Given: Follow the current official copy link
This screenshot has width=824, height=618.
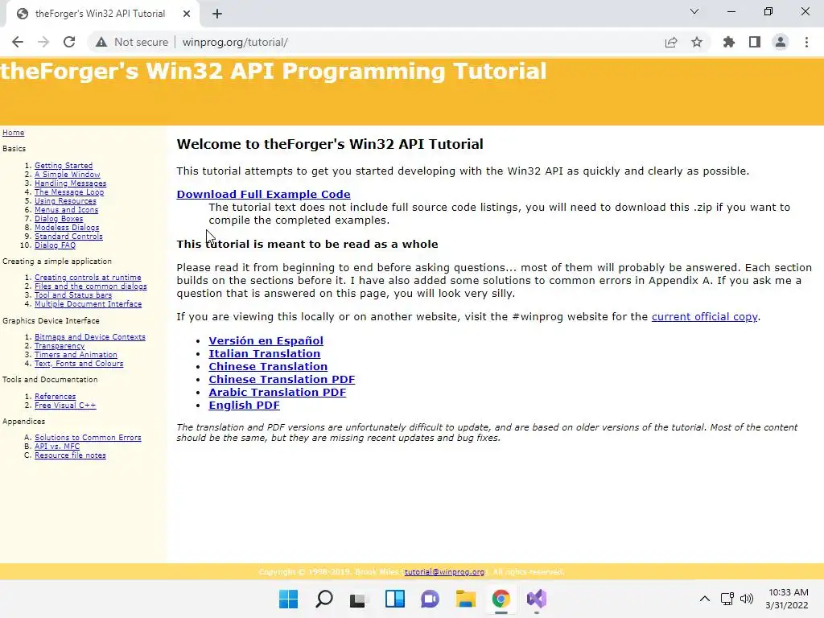Looking at the screenshot, I should pyautogui.click(x=705, y=317).
